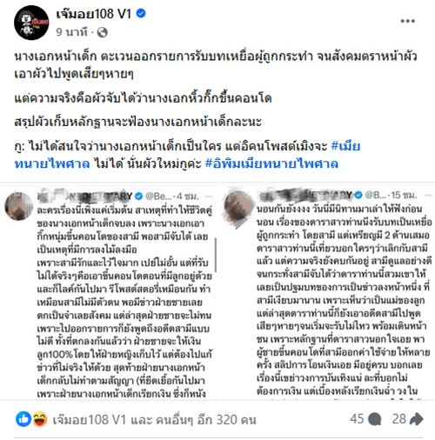This screenshot has height=440, width=435.
Task: Click the blurred avatar in left tweet
Action: coord(18,206)
